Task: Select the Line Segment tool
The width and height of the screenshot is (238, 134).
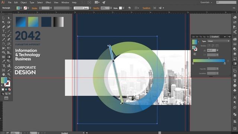Action: (9, 31)
